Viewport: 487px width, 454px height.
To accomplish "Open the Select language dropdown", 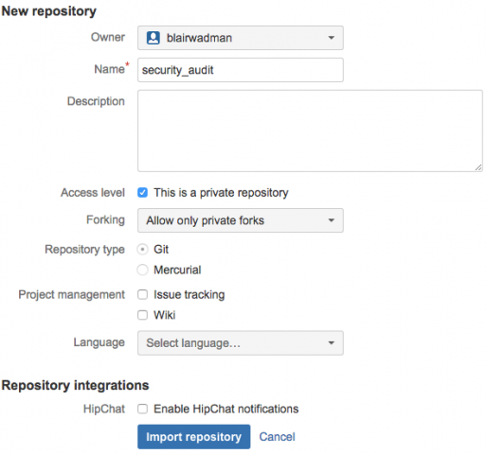I will (241, 342).
